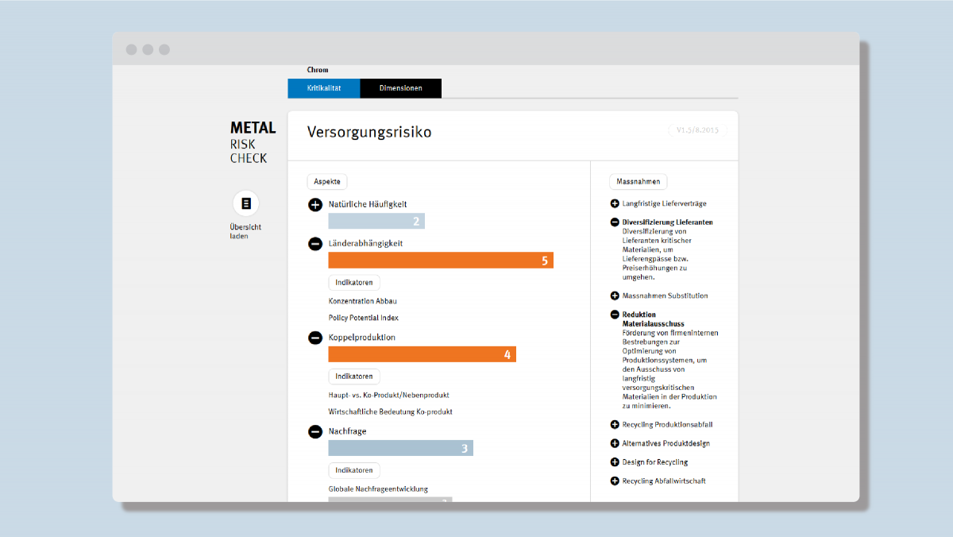Click the Massnahmen button

click(x=639, y=182)
